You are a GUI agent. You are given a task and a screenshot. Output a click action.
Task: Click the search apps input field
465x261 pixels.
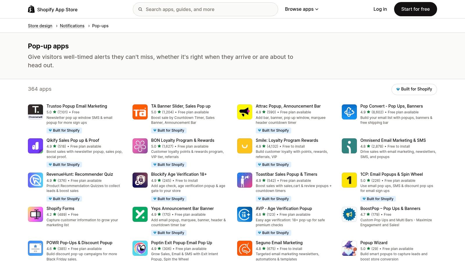pos(205,9)
